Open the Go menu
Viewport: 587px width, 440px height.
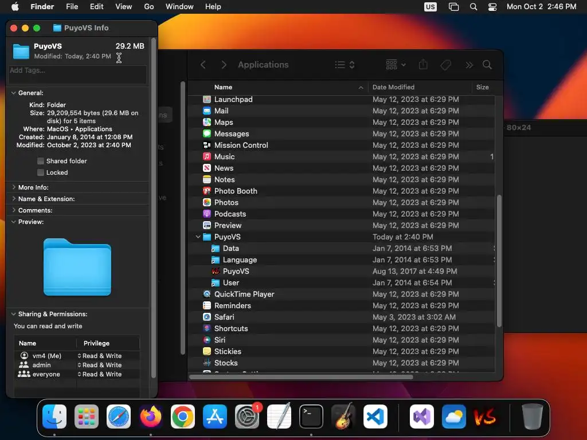click(x=149, y=7)
